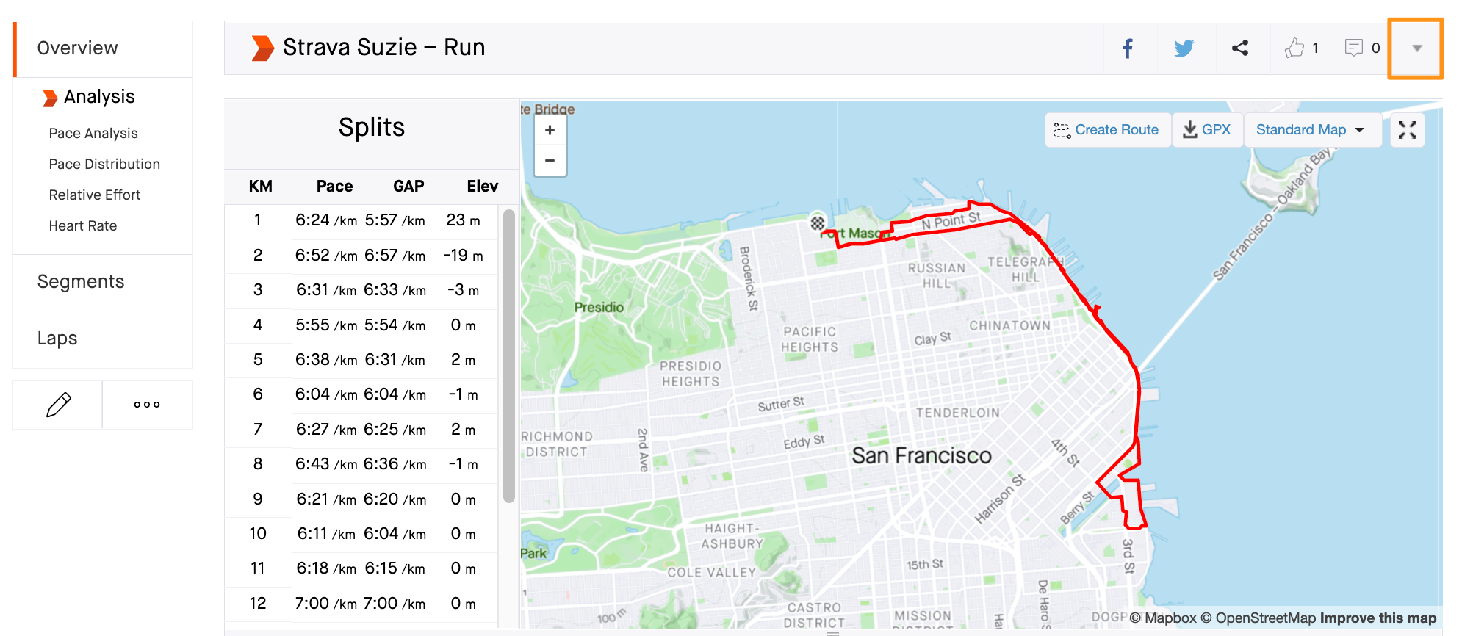This screenshot has height=636, width=1462.
Task: Zoom in on the map
Action: point(550,130)
